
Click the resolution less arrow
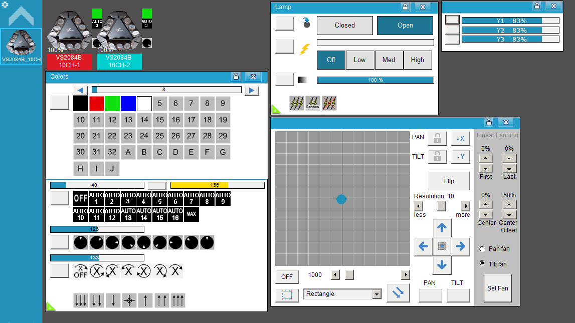tap(419, 206)
